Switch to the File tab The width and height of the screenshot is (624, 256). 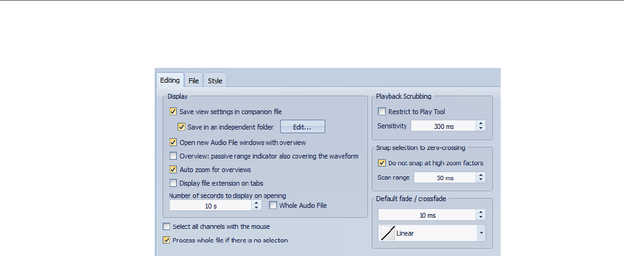pos(194,80)
